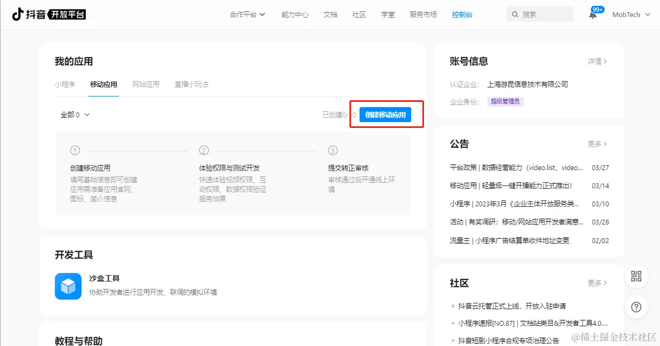Viewport: 660px width, 346px height.
Task: Click company name 上海游昆信息技术有限公司
Action: (528, 84)
